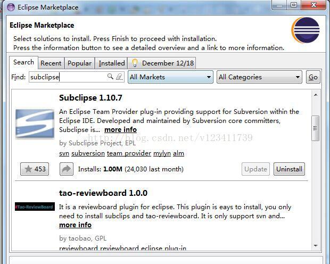Screen dimensions: 330x264
Task: Click the Subclipse plugin logo image
Action: click(35, 123)
